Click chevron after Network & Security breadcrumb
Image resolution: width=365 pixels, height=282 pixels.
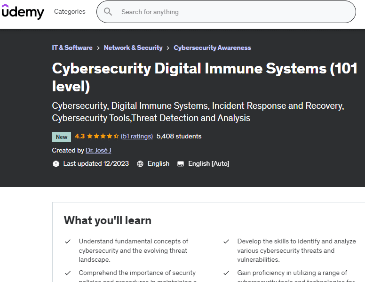tap(168, 48)
